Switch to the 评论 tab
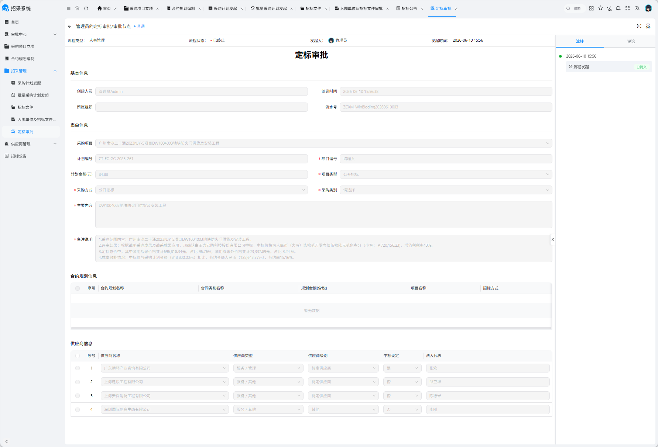Screen dimensions: 658x447 pyautogui.click(x=631, y=41)
